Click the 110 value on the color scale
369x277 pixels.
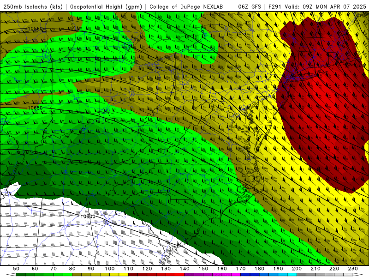tap(129, 269)
